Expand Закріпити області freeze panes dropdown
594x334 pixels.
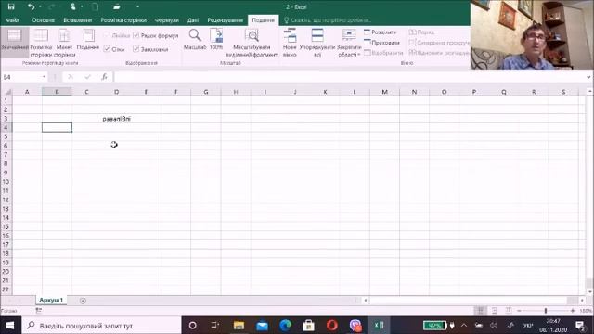[x=349, y=43]
